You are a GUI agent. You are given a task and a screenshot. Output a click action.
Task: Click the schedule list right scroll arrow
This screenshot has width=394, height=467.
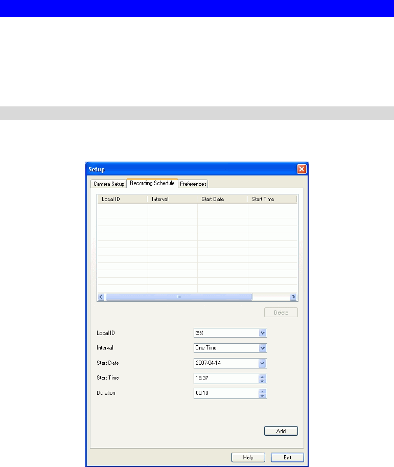click(x=293, y=297)
